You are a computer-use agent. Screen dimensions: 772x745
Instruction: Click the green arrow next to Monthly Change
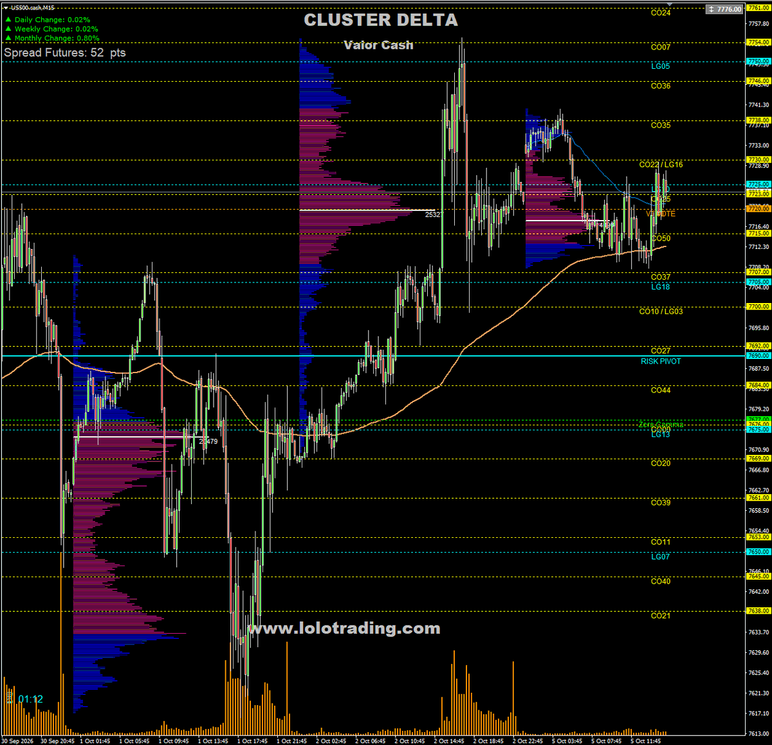click(8, 38)
